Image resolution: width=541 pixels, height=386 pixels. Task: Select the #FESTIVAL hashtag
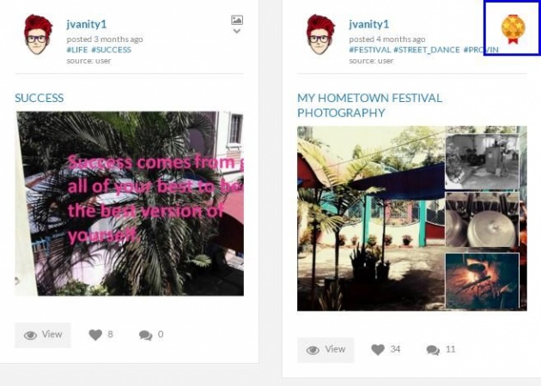coord(370,50)
